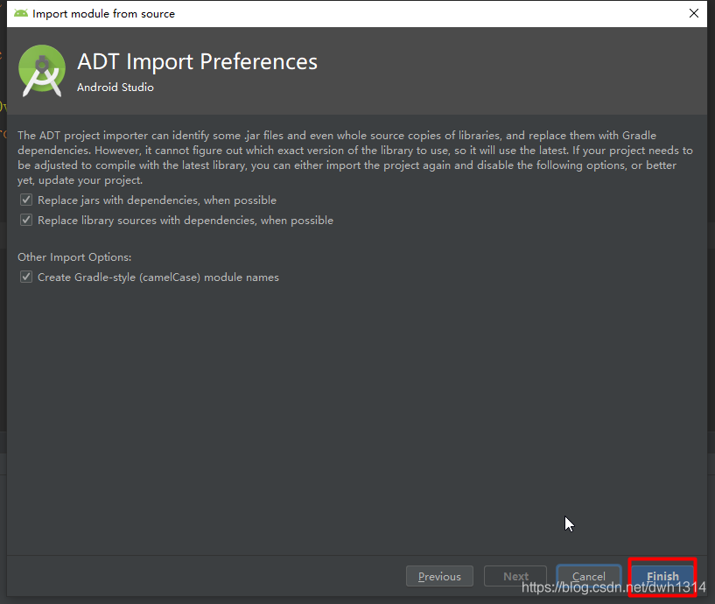Click the Android icon in title bar
Viewport: 715px width, 604px height.
[20, 13]
